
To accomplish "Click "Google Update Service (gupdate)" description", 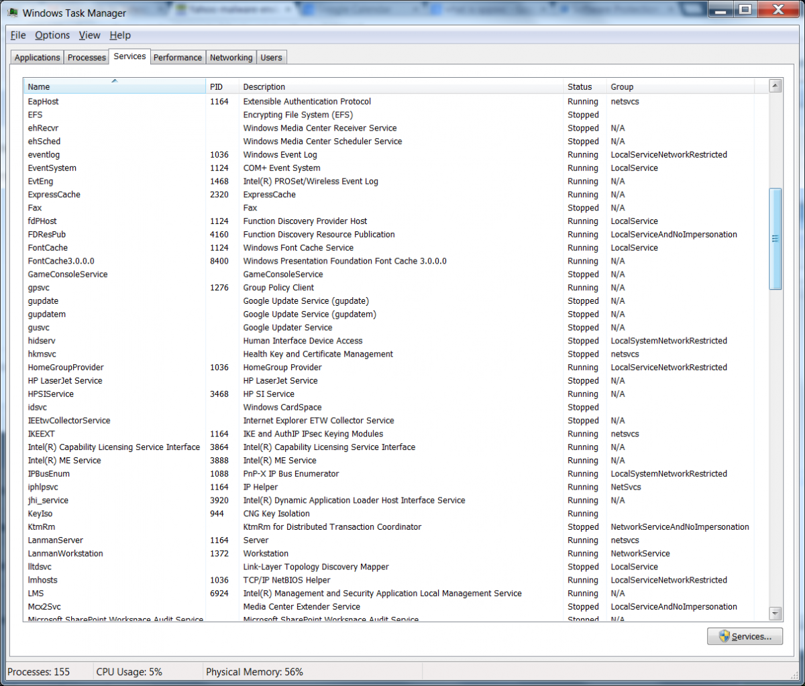I will (x=306, y=301).
